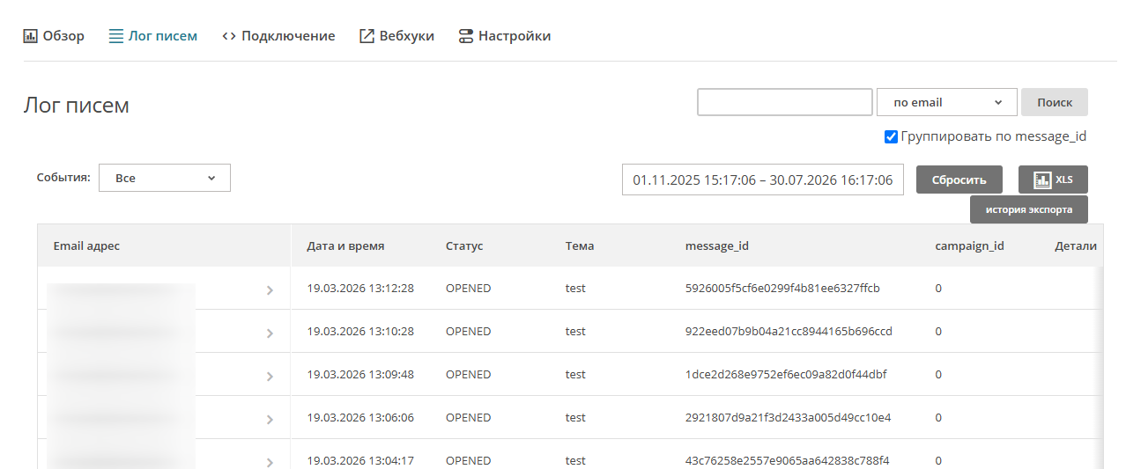The image size is (1126, 469).
Task: Expand the row dated 19.03.2026 13:04:17
Action: point(270,461)
